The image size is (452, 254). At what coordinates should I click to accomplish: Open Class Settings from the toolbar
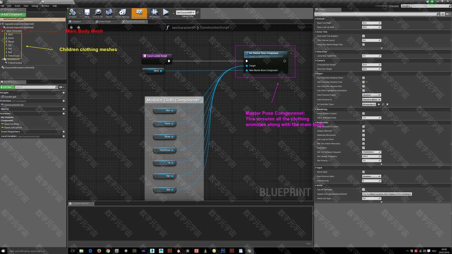[123, 13]
